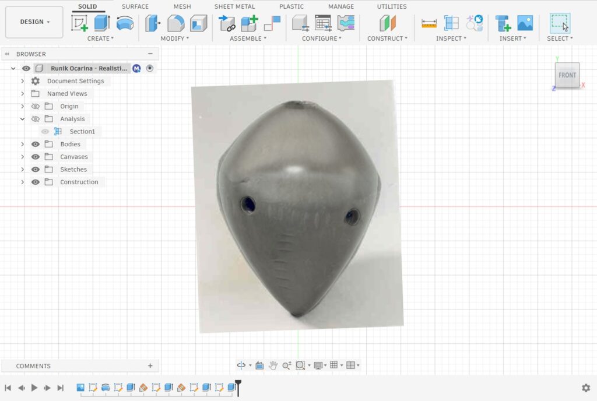Viewport: 597px width, 401px height.
Task: Click the Configure Model icon
Action: click(x=300, y=23)
